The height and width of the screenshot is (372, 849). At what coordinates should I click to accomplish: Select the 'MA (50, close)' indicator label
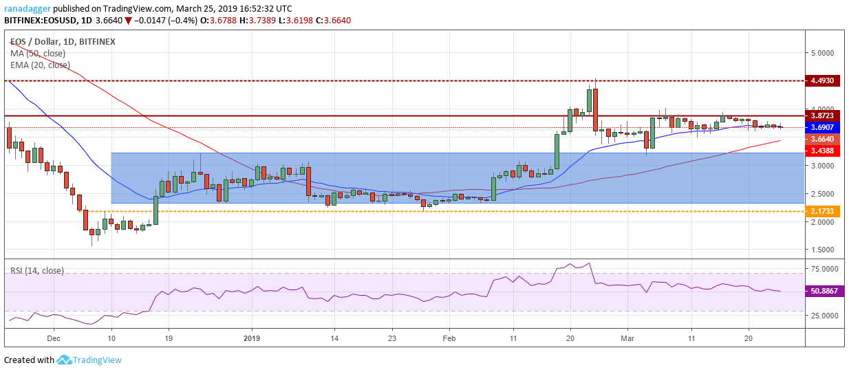pos(38,53)
